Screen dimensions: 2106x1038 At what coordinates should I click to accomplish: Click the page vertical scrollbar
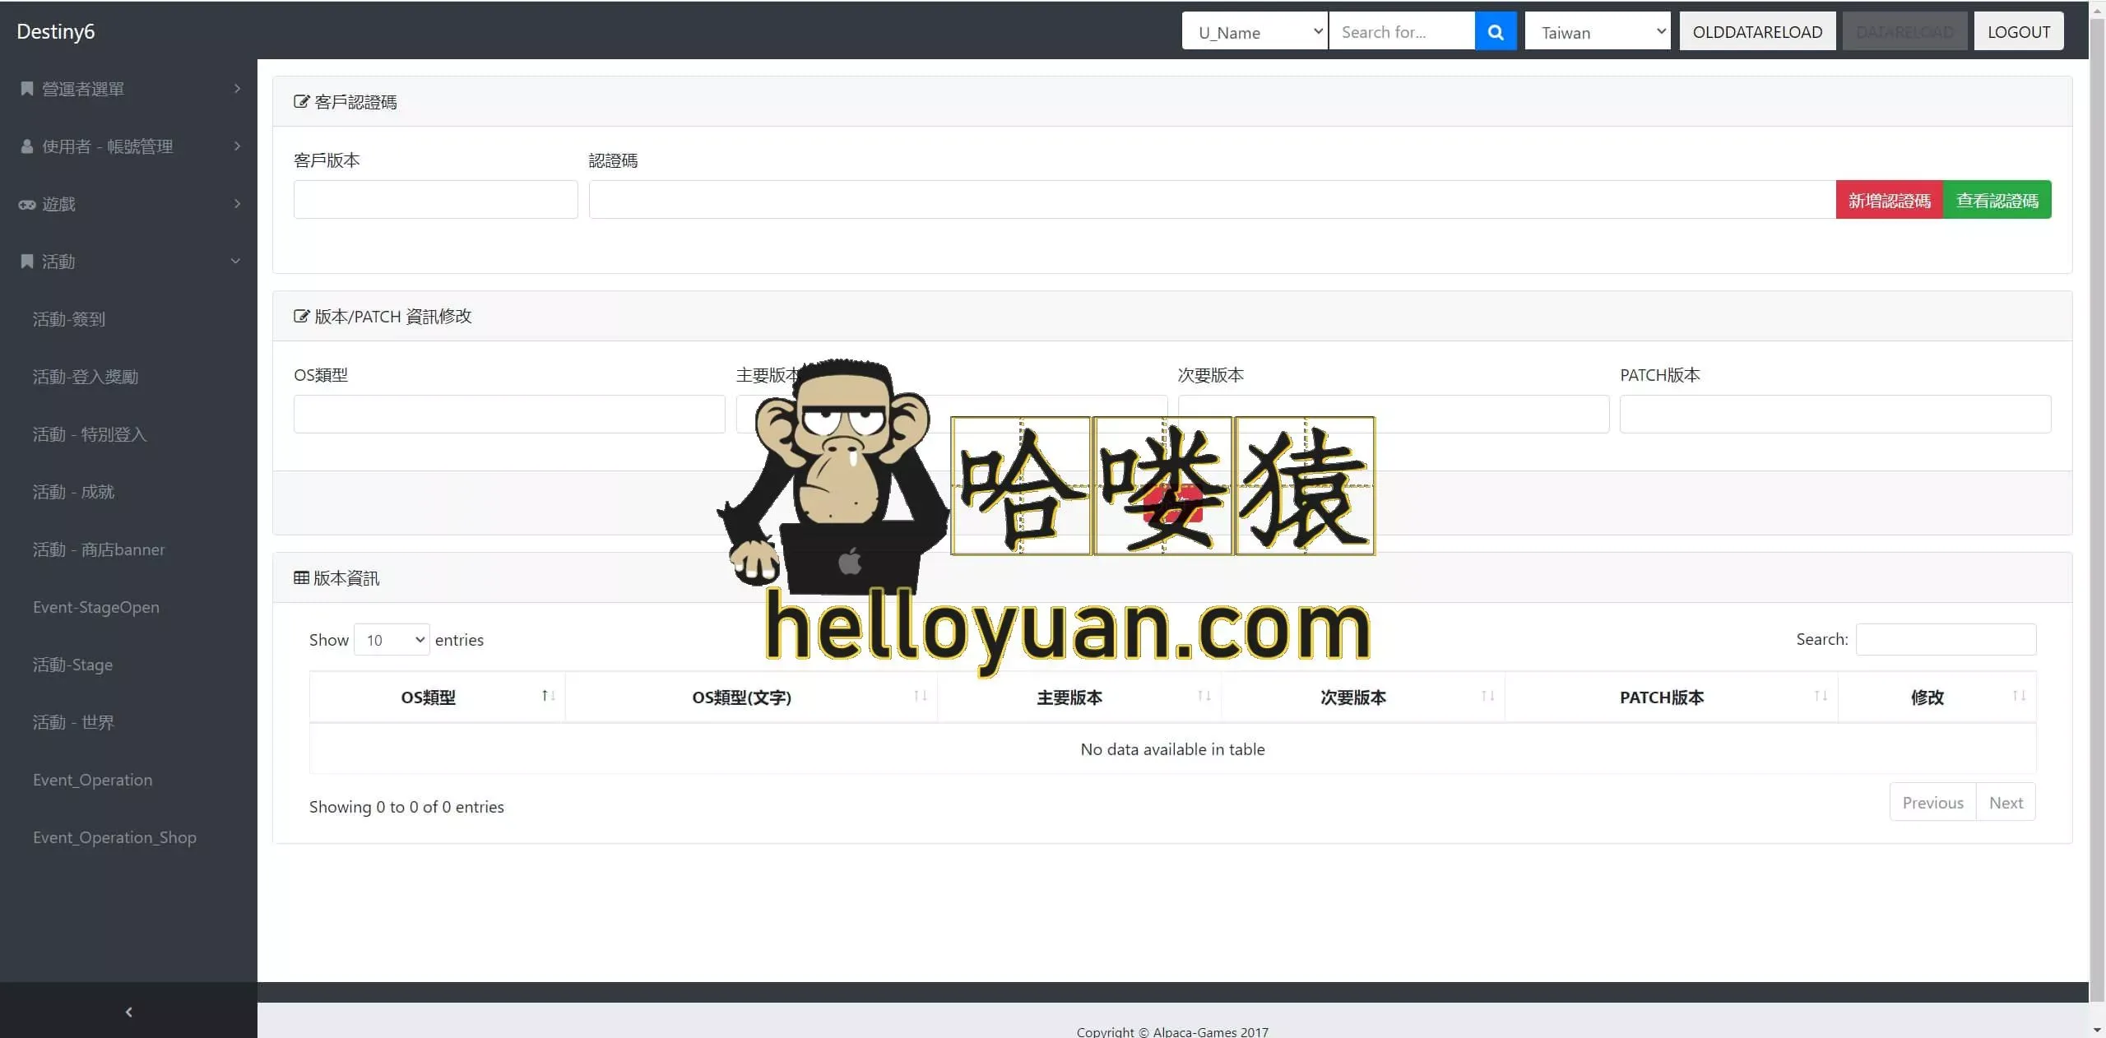click(x=2098, y=510)
